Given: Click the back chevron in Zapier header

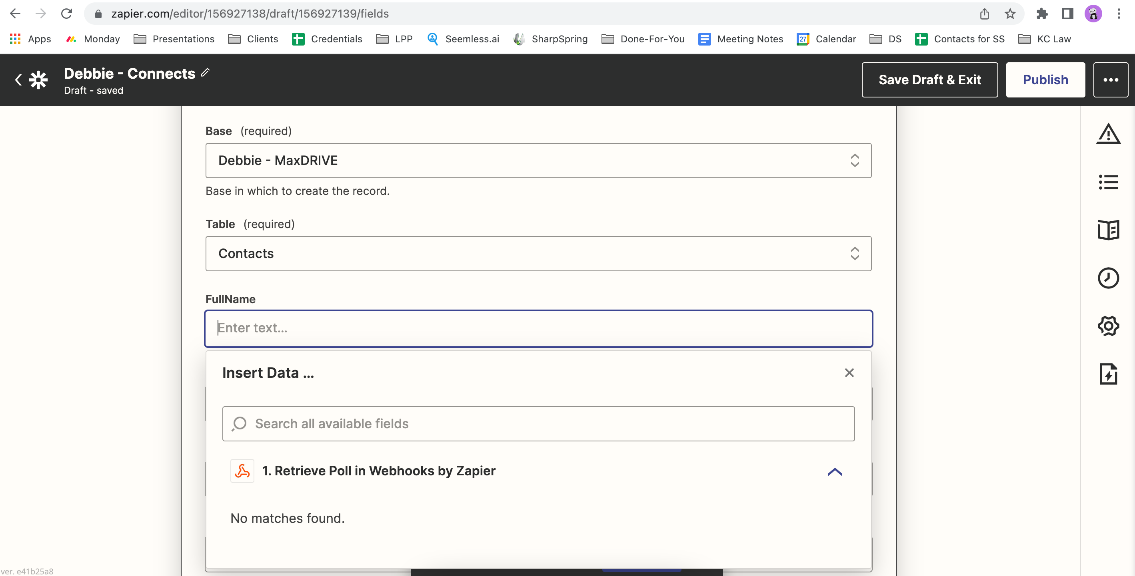Looking at the screenshot, I should click(18, 79).
